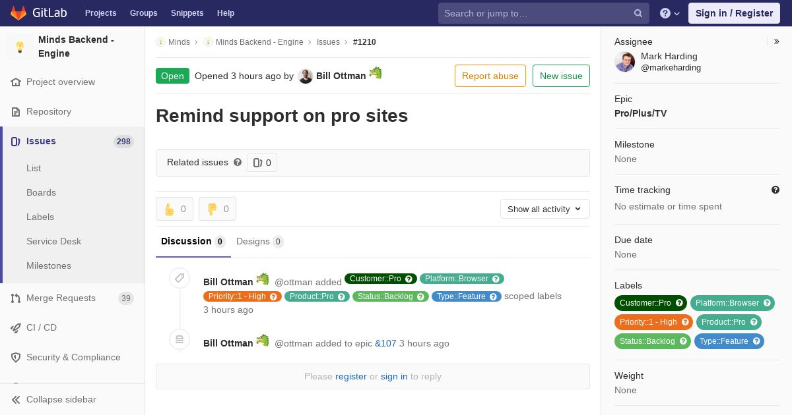The width and height of the screenshot is (792, 415).
Task: Click the Status::Backlog help icon in sidebar
Action: tap(683, 341)
